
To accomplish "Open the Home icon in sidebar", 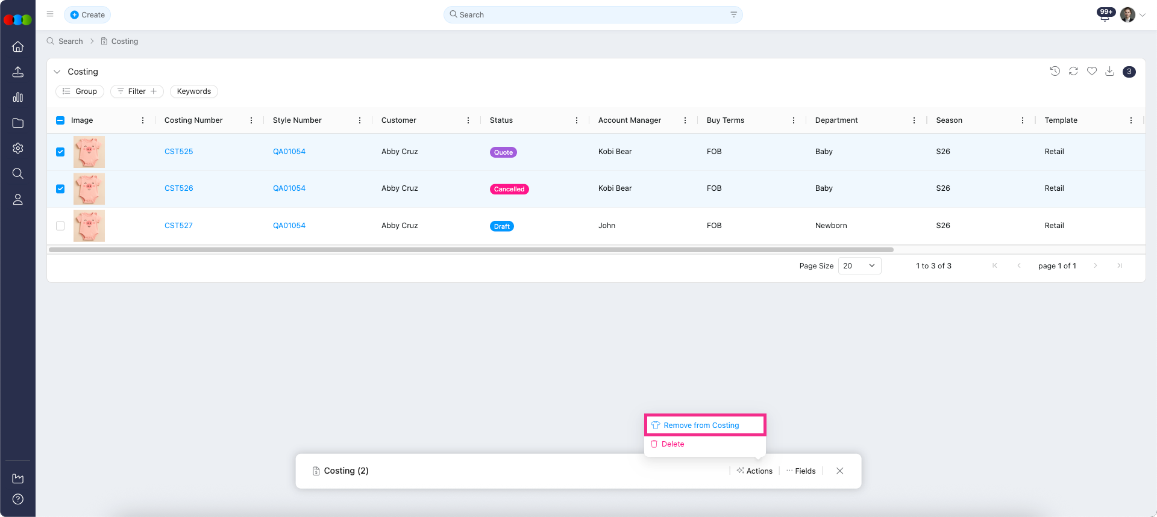I will point(18,47).
